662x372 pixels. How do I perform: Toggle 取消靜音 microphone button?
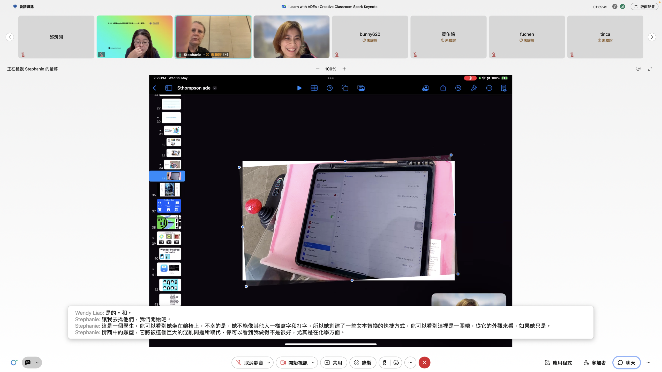tap(249, 362)
